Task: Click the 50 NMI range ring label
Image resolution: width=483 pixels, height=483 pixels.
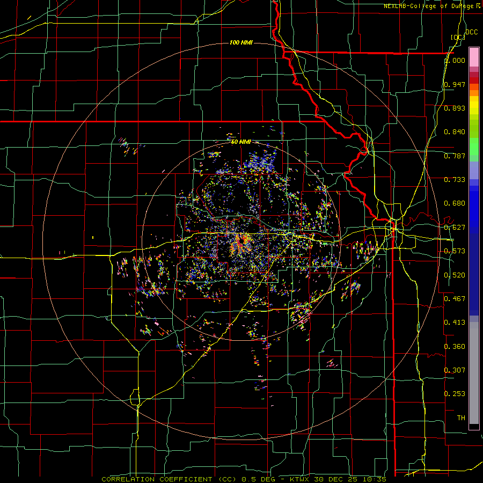Action: pyautogui.click(x=241, y=142)
